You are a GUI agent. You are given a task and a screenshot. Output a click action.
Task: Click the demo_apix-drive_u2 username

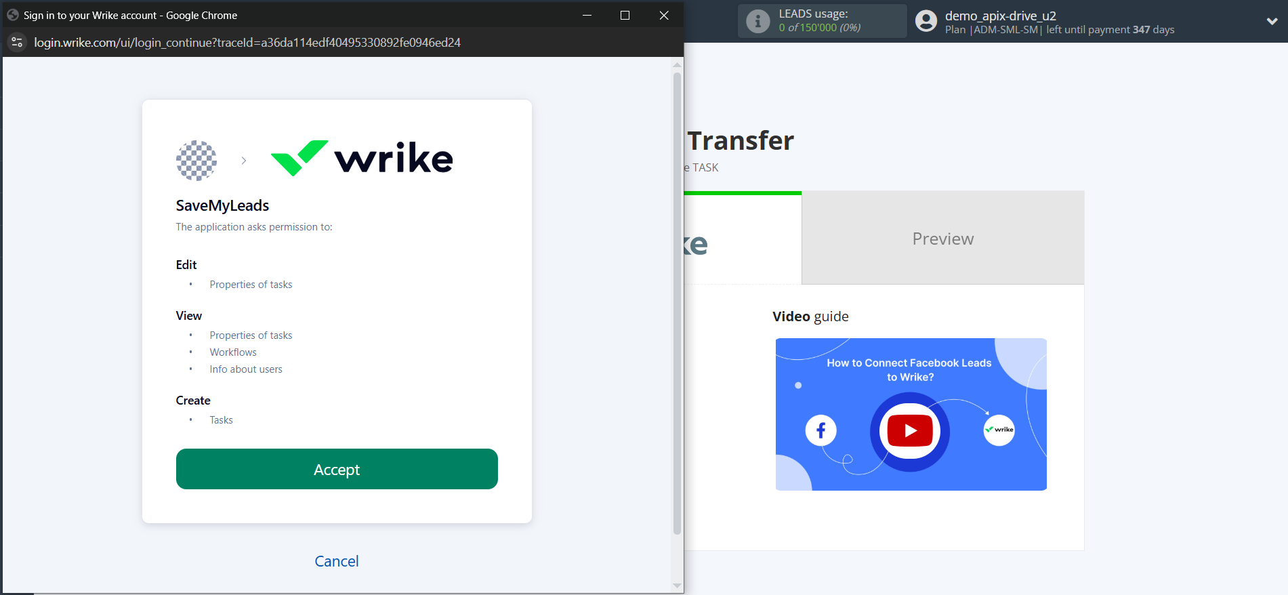(x=1000, y=16)
